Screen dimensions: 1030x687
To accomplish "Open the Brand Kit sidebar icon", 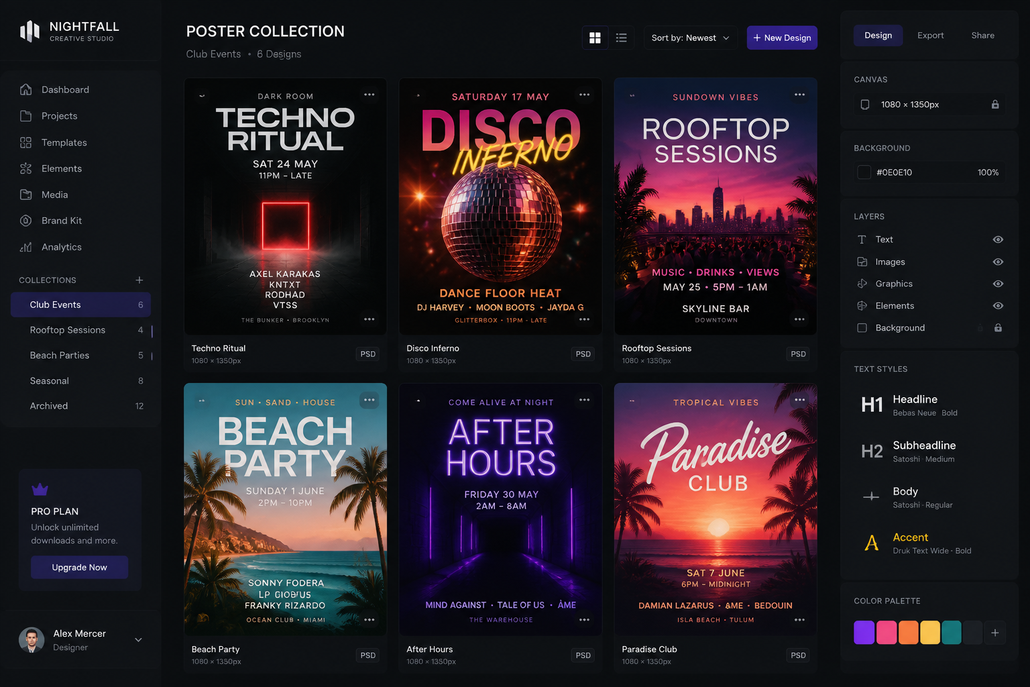I will pos(26,221).
